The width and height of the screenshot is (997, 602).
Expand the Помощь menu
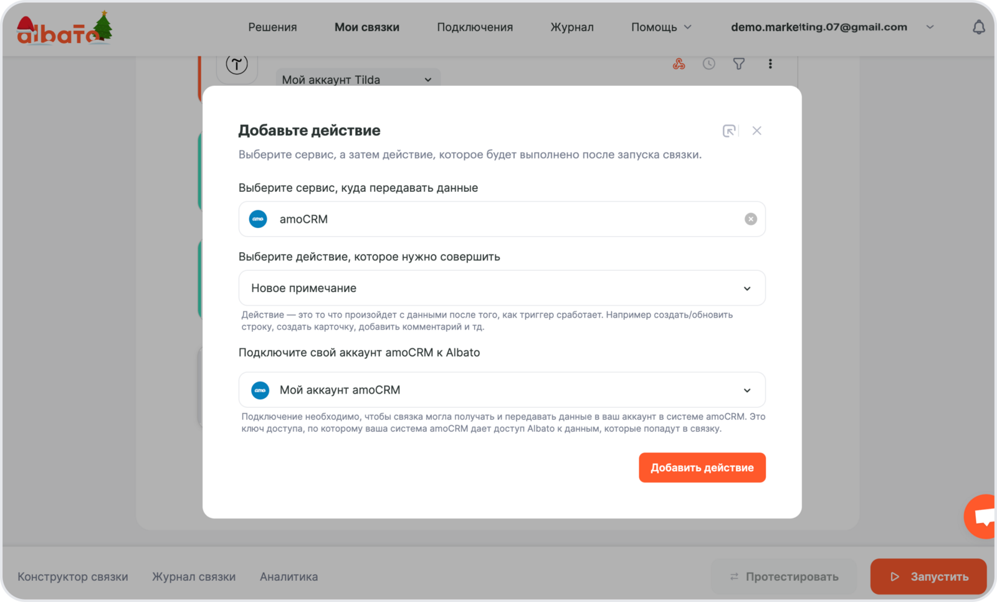(x=661, y=27)
